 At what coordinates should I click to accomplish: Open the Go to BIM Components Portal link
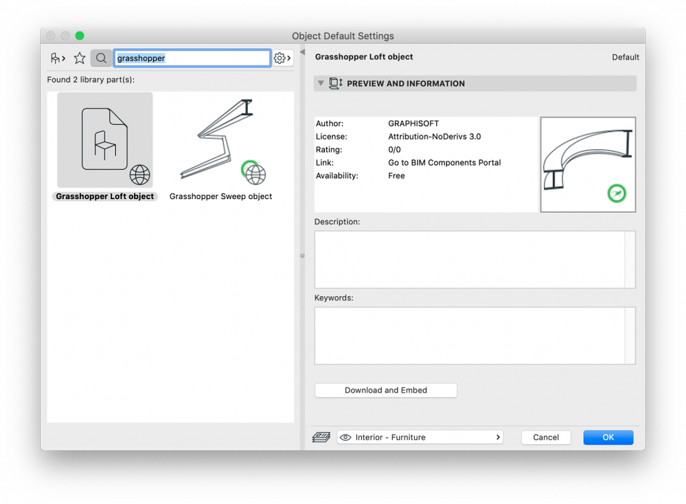click(x=444, y=162)
